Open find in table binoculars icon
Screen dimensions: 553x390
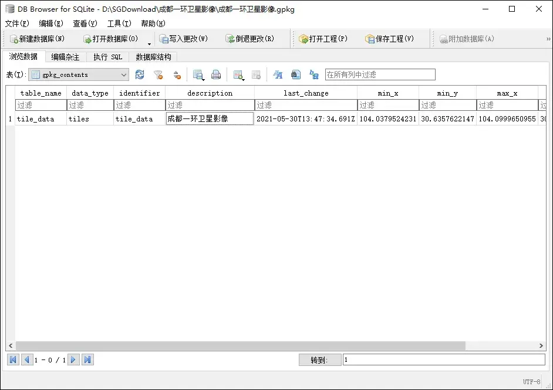click(x=295, y=74)
